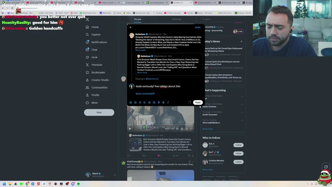Open Drafts in compose dialog

click(x=198, y=27)
